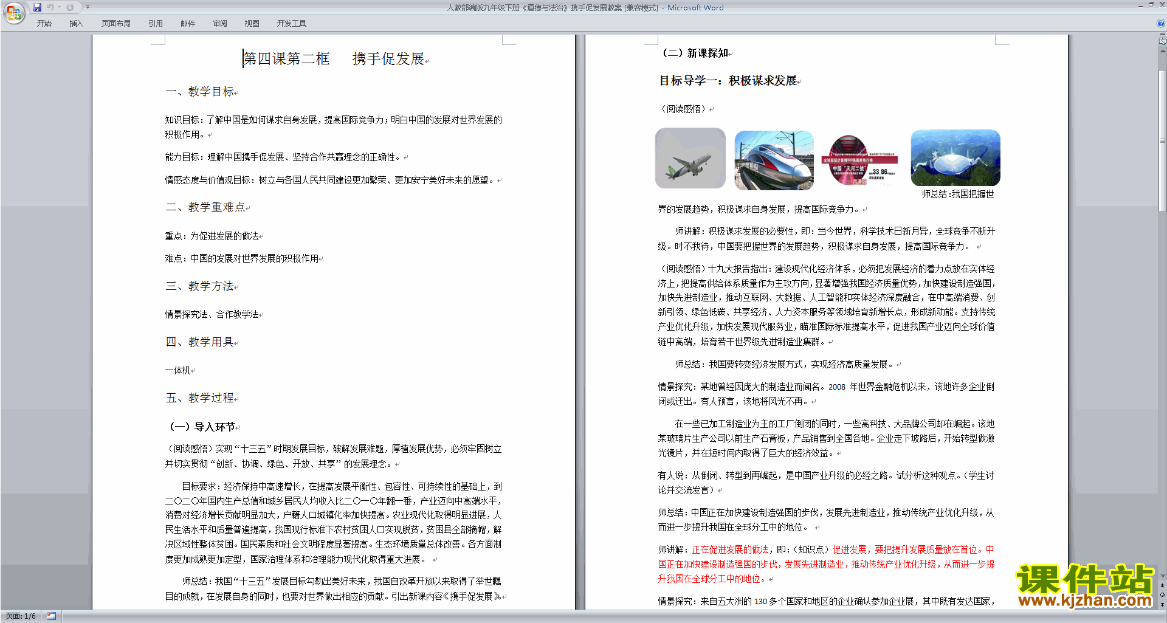This screenshot has height=623, width=1167.
Task: Click the line beginning 情感态度与价值观目标
Action: point(330,180)
